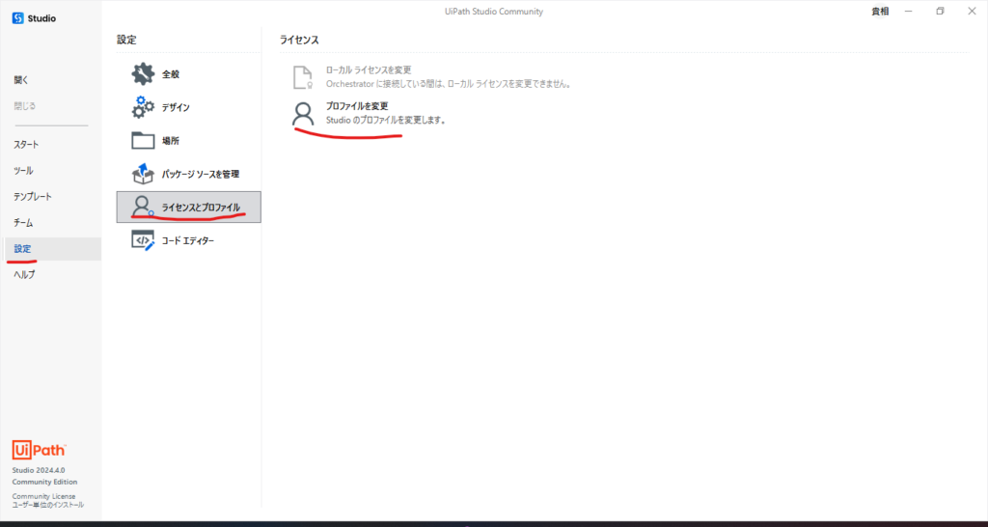Click the Locations (場所) folder icon
The image size is (988, 527).
tap(143, 141)
